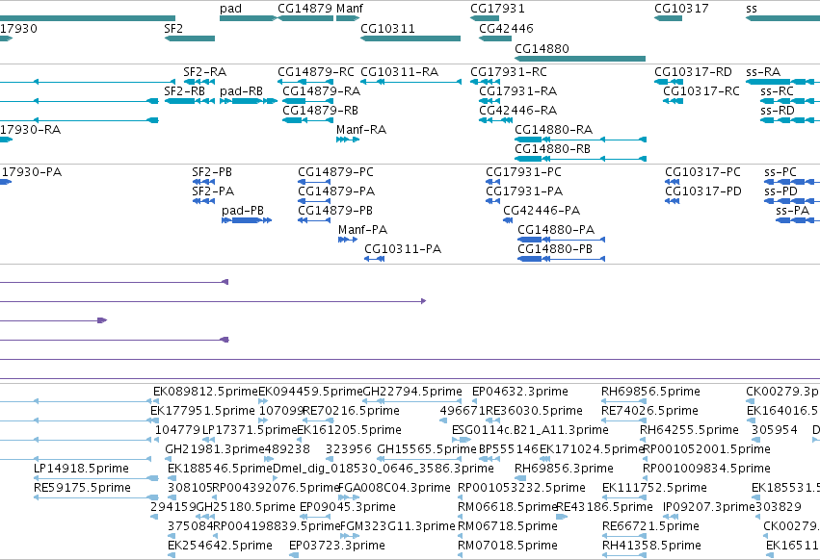Click the SF2 gene feature
820x560 pixels.
pos(189,38)
